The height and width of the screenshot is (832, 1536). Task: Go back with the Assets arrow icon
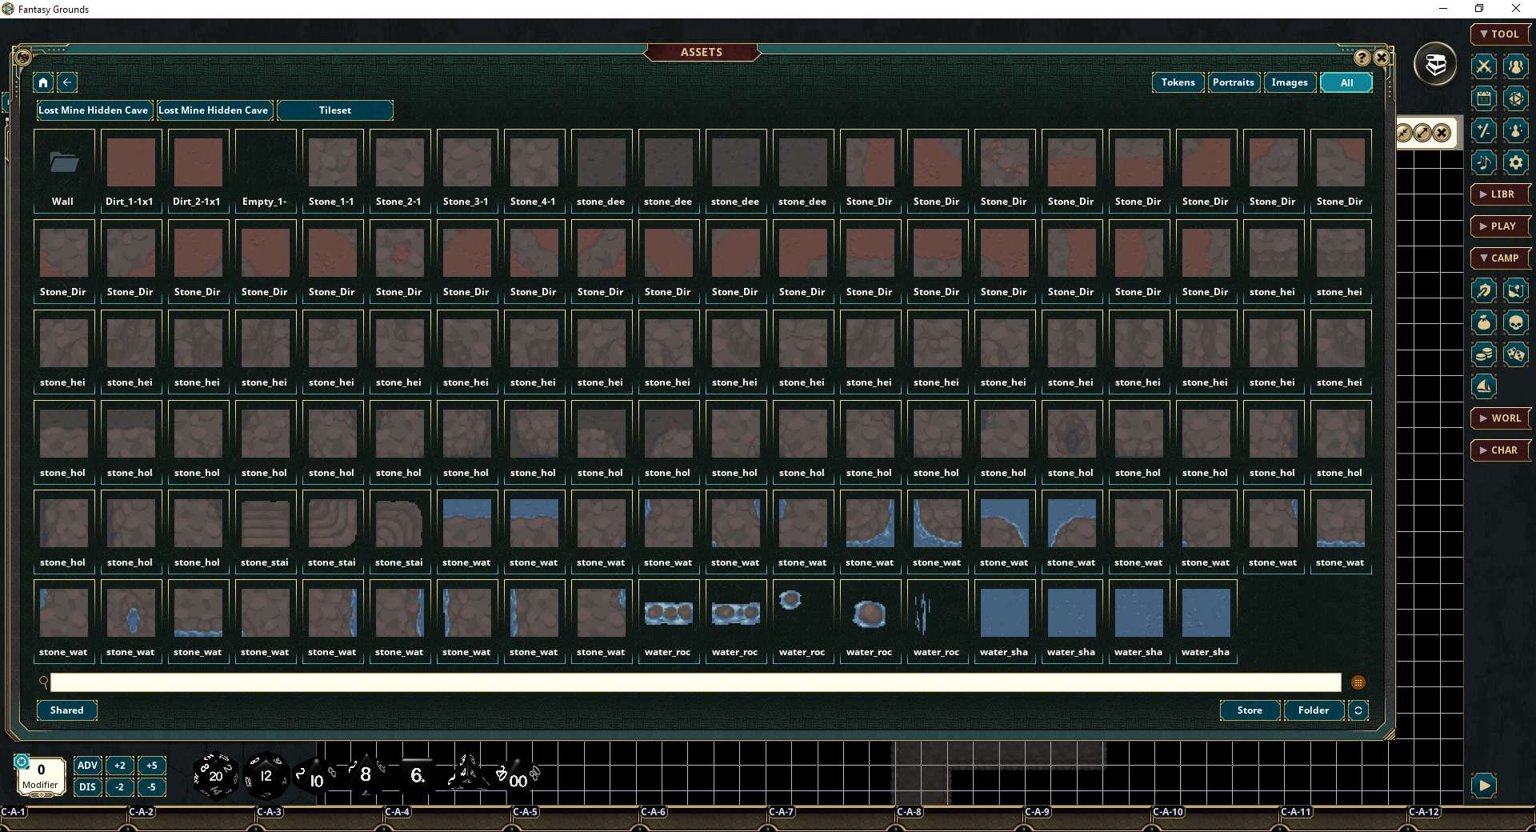[x=67, y=82]
